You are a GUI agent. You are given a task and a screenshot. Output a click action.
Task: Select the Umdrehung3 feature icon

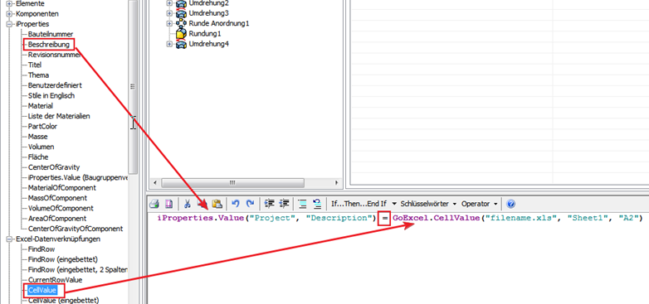click(181, 13)
